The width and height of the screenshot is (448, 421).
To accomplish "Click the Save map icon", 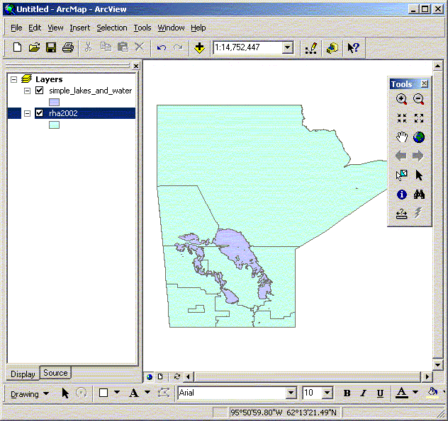I will tap(51, 47).
